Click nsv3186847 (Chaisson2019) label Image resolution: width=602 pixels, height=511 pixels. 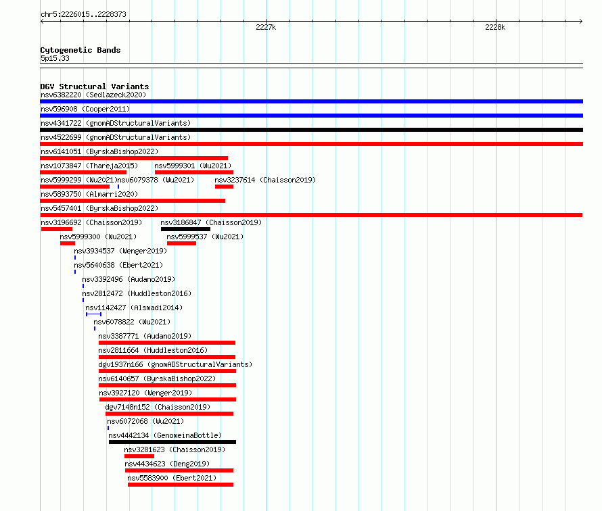point(211,222)
